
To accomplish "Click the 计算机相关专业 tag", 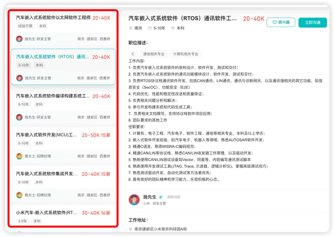I will coord(186,54).
